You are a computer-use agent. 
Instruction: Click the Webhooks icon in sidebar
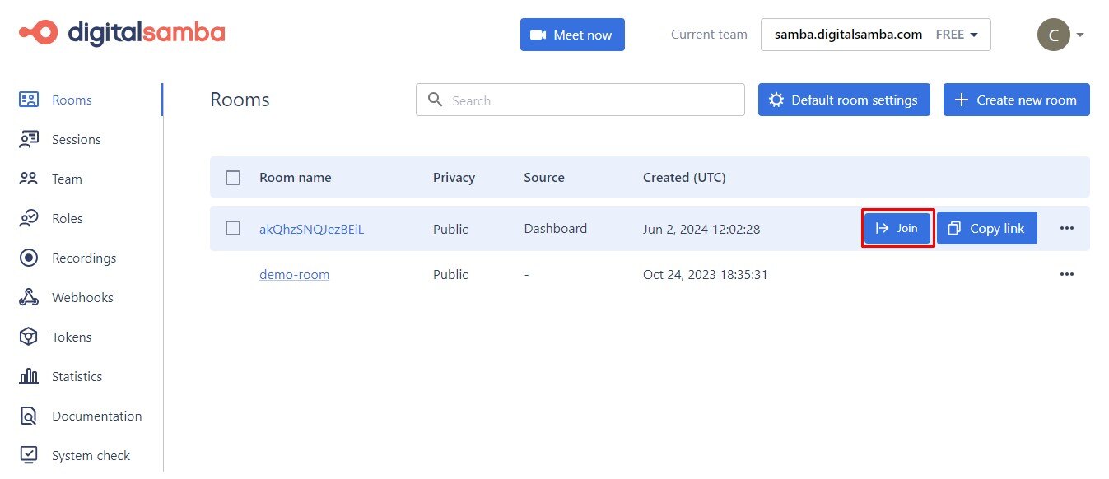(29, 297)
